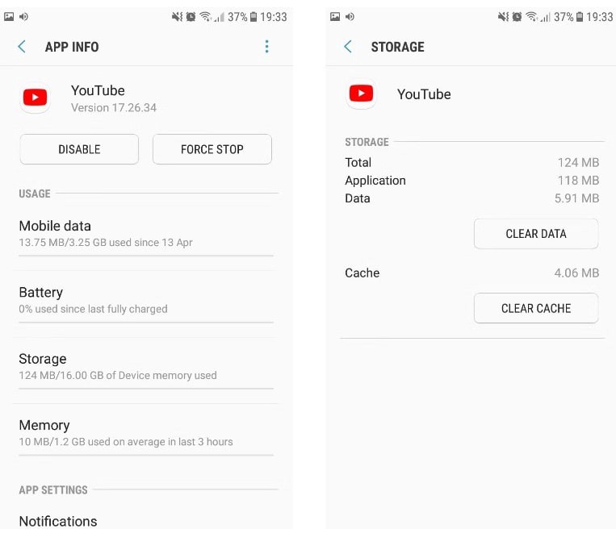616x558 pixels.
Task: Tap the 19:33 clock in STORAGE status bar
Action: (x=600, y=17)
